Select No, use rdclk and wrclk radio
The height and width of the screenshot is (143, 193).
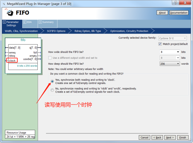[x=52, y=90]
